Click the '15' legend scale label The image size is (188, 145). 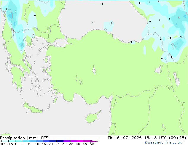(44, 144)
